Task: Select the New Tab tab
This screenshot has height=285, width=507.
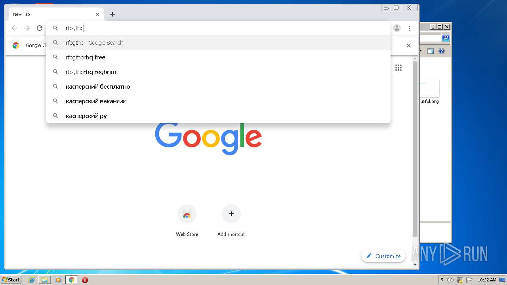Action: [55, 14]
